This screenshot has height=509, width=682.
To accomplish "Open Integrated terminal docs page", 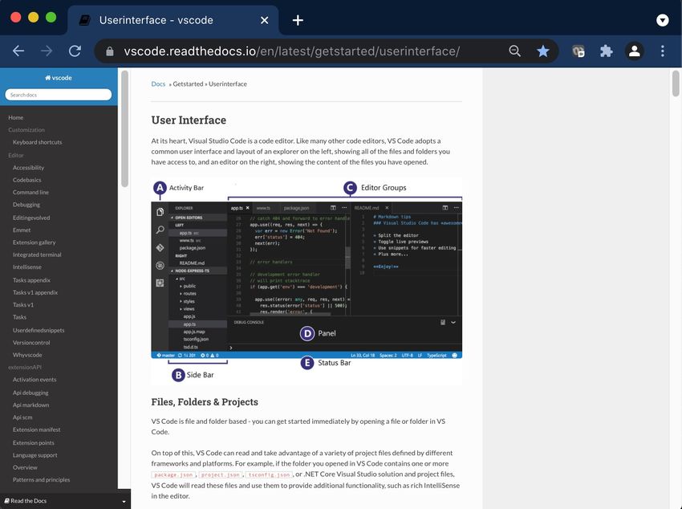I will click(37, 254).
